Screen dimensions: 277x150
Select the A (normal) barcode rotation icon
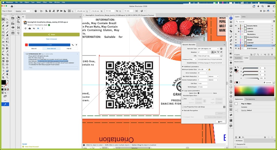point(212,52)
